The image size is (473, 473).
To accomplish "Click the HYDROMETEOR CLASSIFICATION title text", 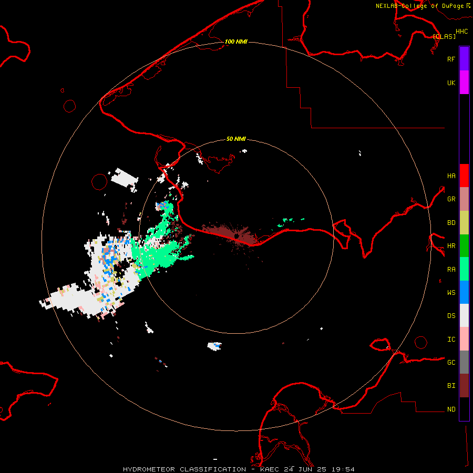I will click(184, 469).
